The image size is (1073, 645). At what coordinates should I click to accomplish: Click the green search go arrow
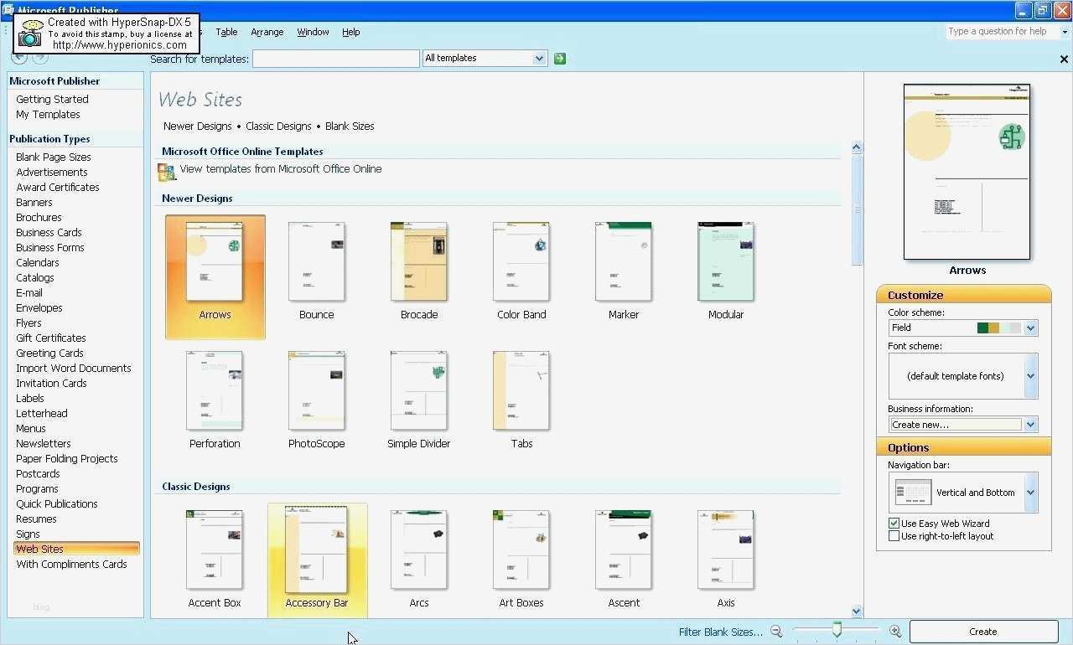[x=560, y=59]
